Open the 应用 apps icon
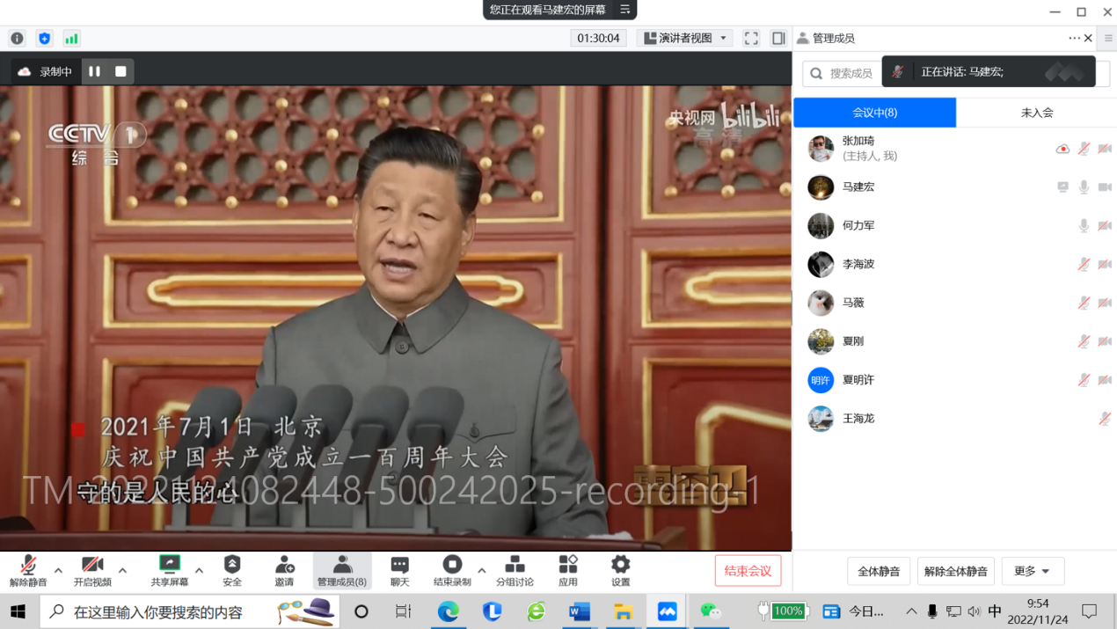 coord(568,570)
